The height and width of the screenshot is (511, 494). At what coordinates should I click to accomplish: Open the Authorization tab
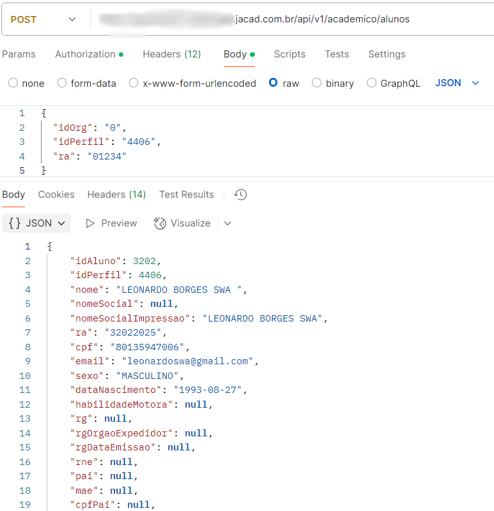[x=89, y=54]
